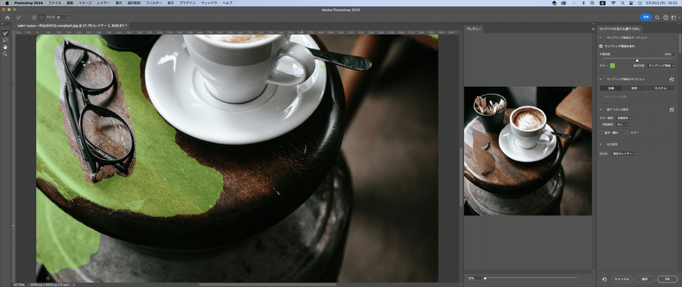Open the 出力先 現在のレイヤー dropdown
The image size is (682, 287).
pyautogui.click(x=623, y=154)
